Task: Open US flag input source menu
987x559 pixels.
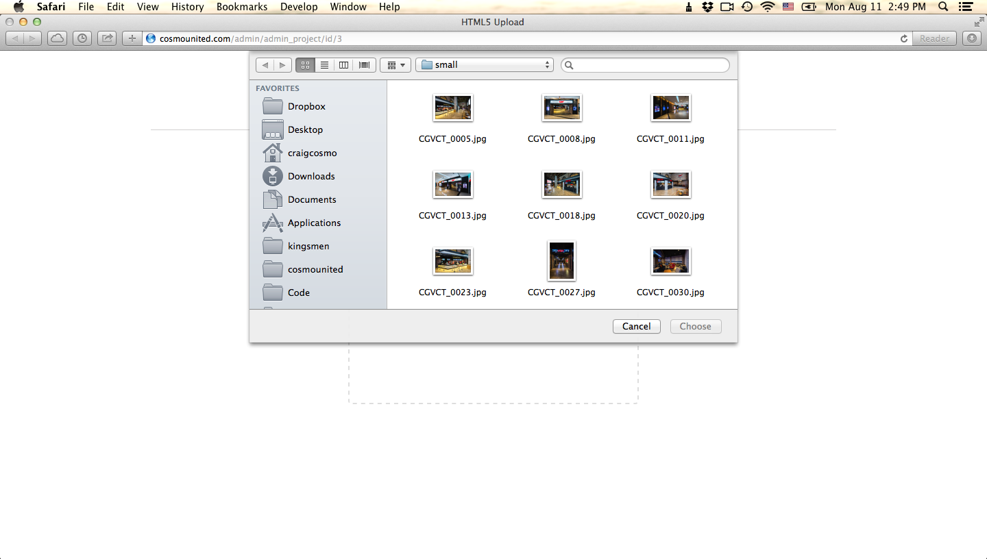Action: coord(788,7)
